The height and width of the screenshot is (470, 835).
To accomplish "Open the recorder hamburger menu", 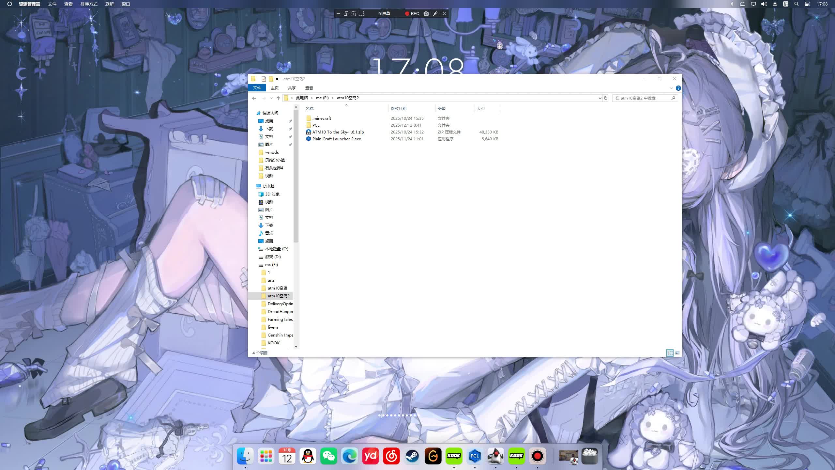I will click(x=338, y=14).
